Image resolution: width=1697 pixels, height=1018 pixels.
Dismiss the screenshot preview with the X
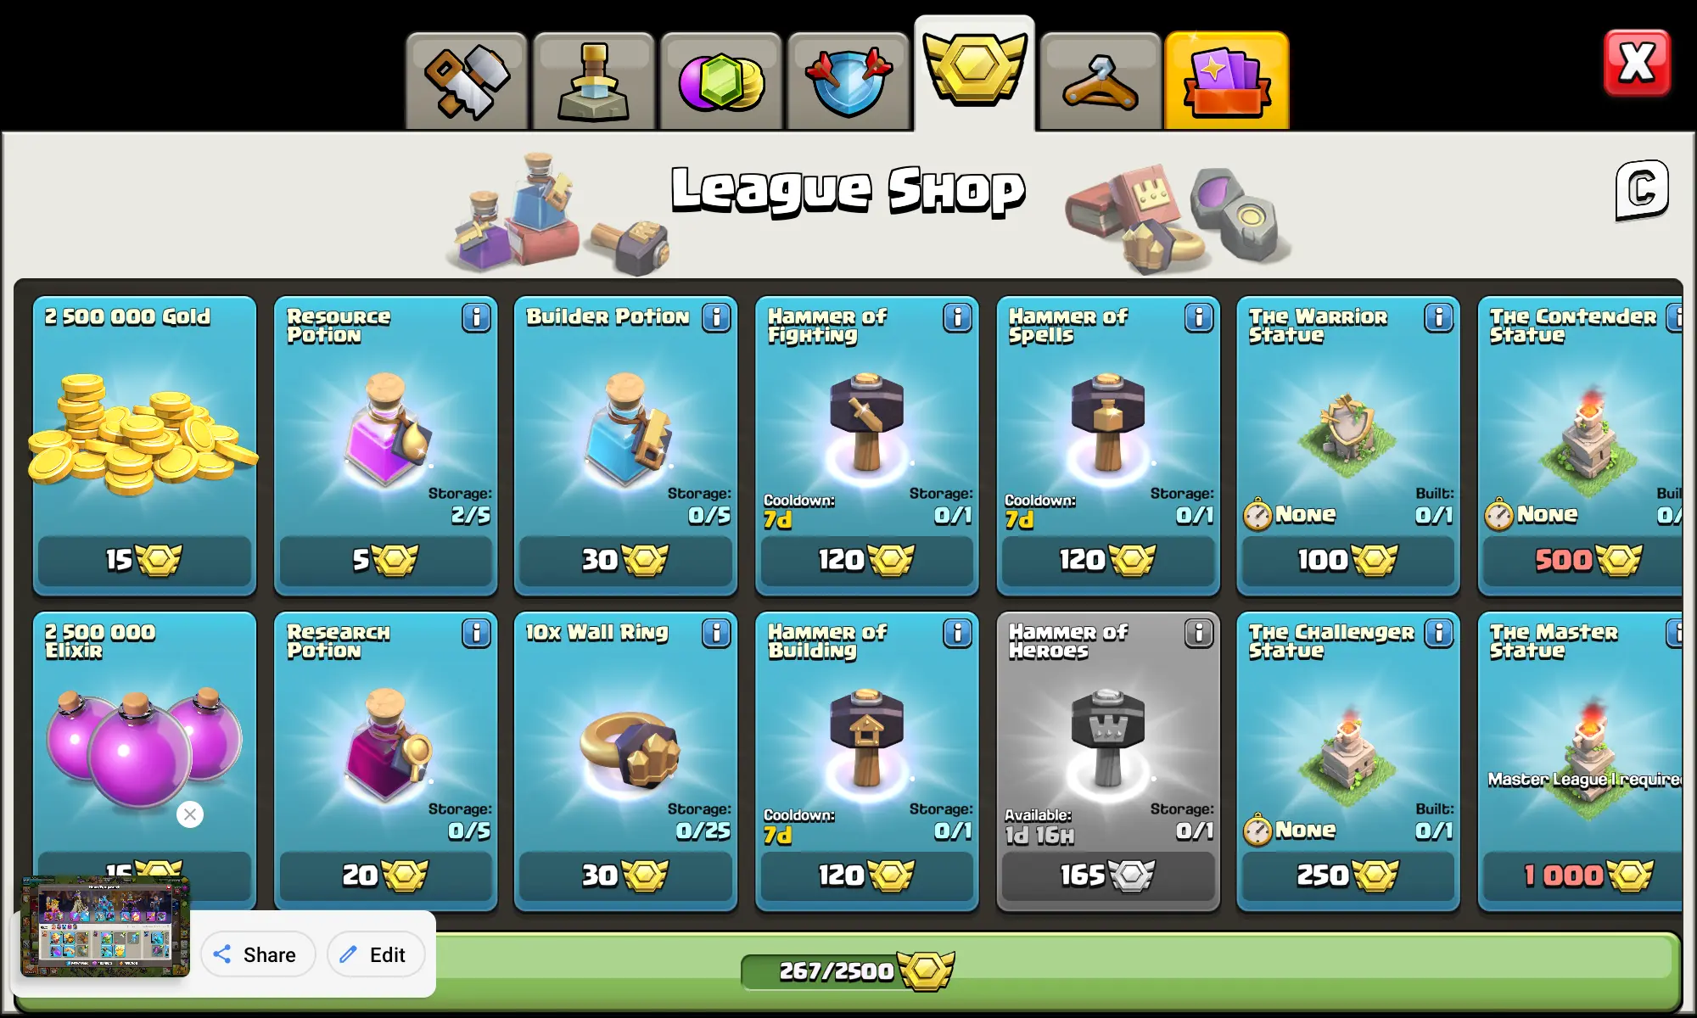[x=190, y=814]
